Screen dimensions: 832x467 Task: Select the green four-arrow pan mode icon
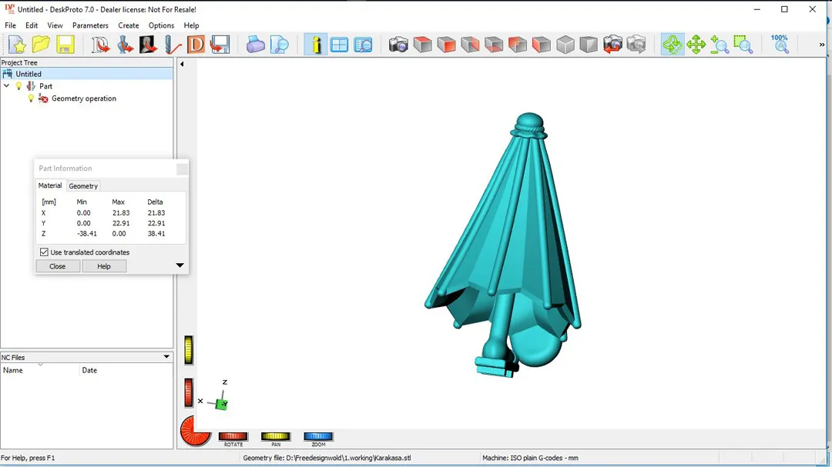(696, 45)
